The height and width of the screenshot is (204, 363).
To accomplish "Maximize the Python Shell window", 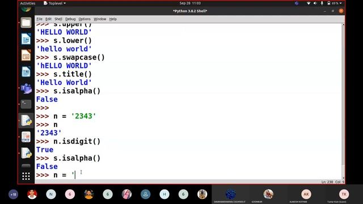I will [333, 11].
